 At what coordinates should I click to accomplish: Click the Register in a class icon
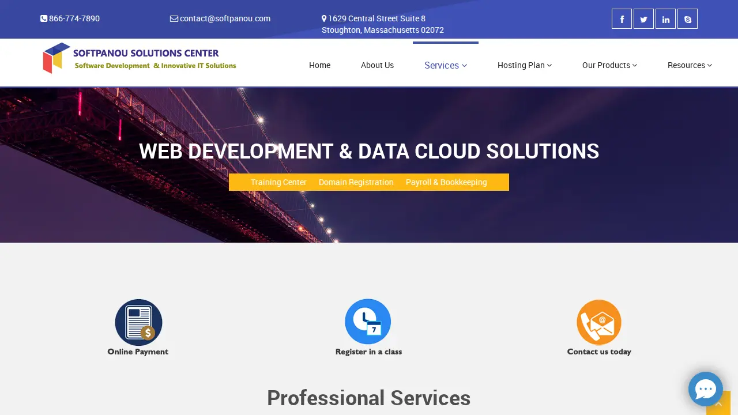pyautogui.click(x=368, y=327)
